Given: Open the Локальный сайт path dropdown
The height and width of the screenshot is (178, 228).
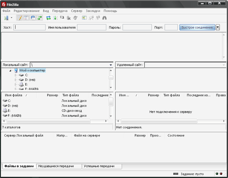Looking at the screenshot, I should point(110,65).
